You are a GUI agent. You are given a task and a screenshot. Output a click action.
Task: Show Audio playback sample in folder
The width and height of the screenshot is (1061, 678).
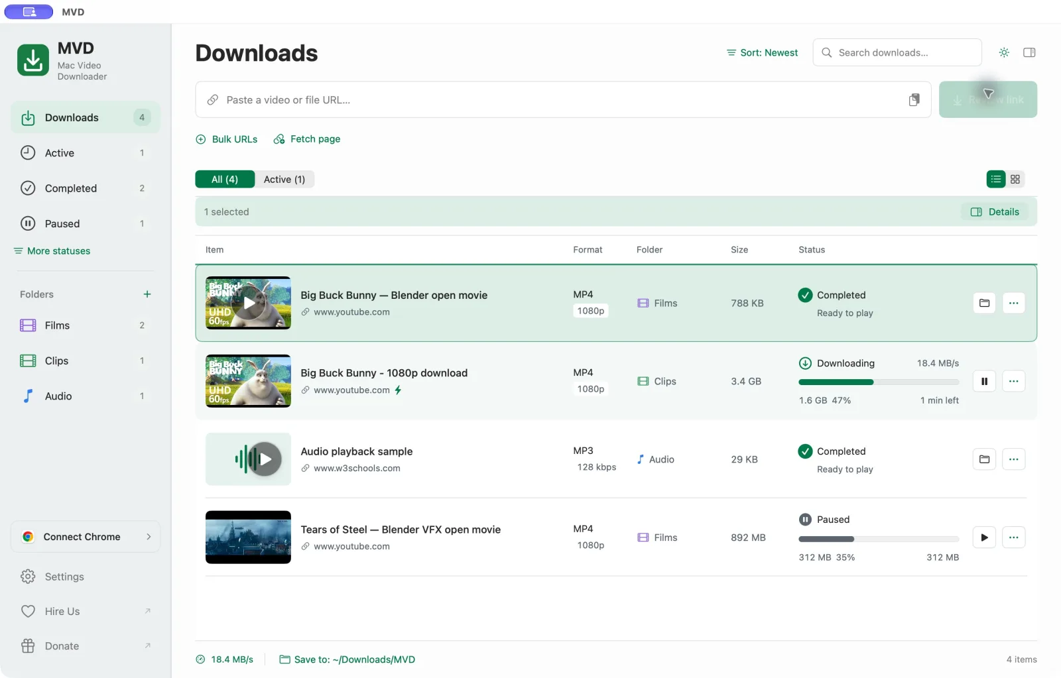[984, 459]
